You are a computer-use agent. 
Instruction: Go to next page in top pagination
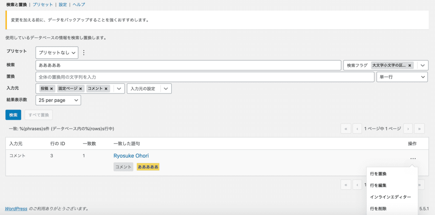pos(408,129)
